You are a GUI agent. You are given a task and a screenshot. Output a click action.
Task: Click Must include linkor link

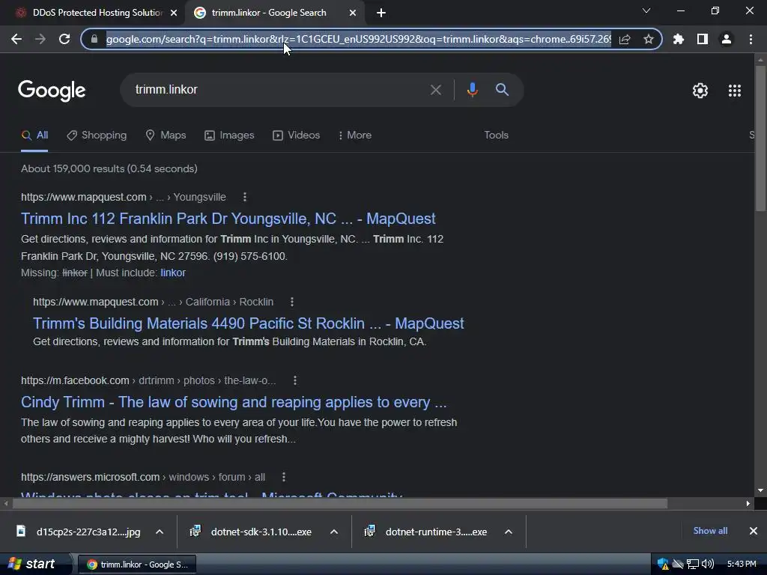(173, 273)
